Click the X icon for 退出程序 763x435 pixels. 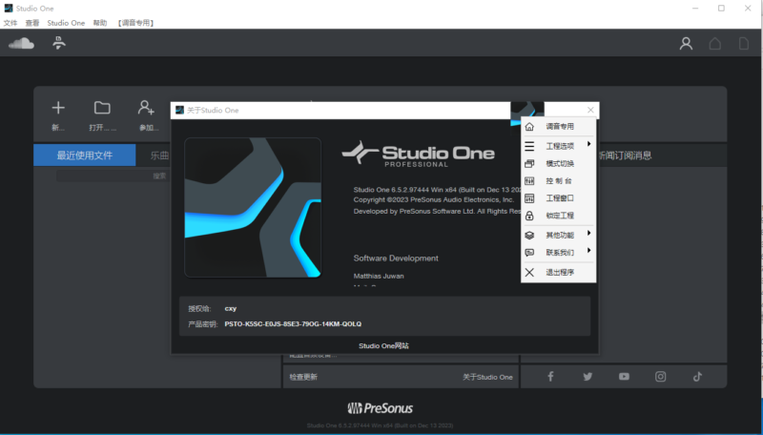(x=529, y=273)
